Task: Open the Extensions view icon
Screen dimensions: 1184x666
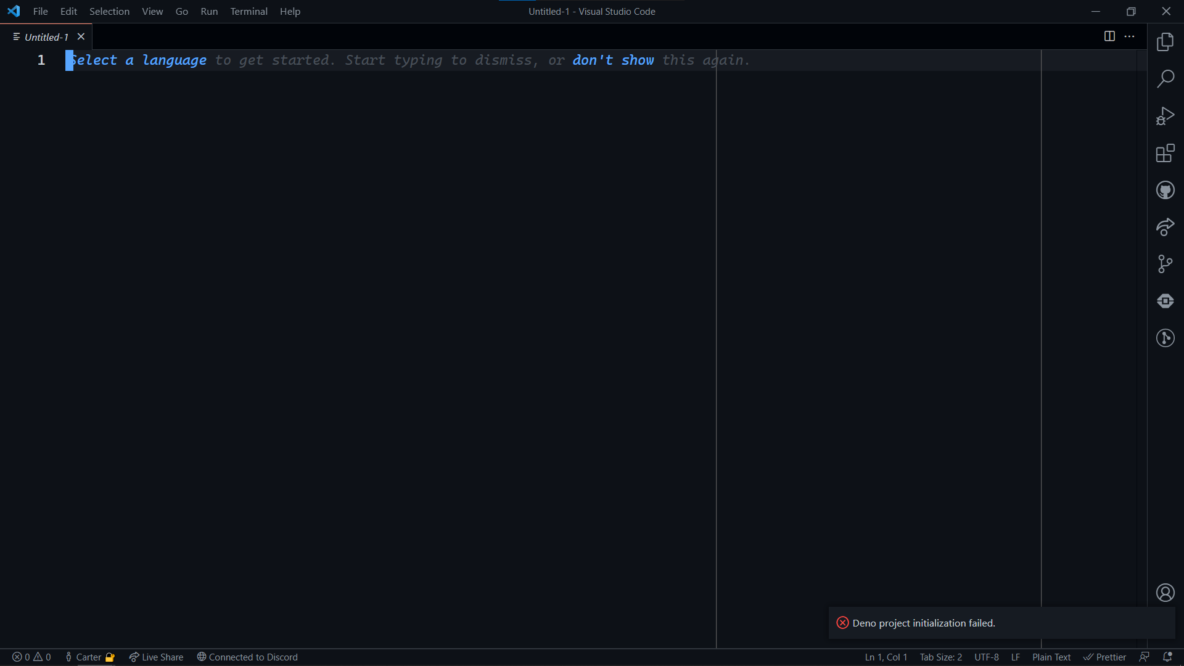Action: pyautogui.click(x=1165, y=153)
